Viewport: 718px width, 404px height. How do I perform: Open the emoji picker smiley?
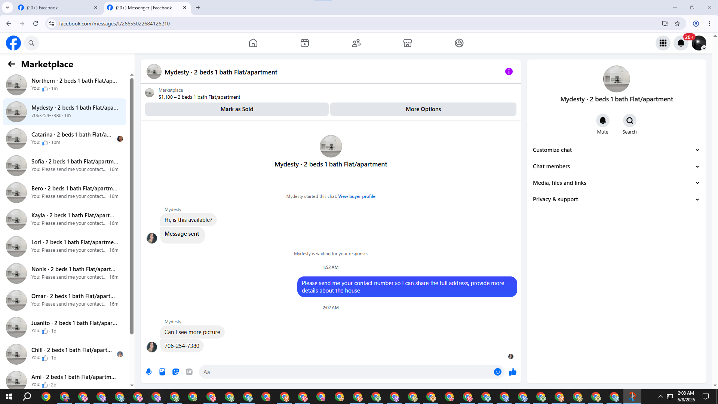498,372
